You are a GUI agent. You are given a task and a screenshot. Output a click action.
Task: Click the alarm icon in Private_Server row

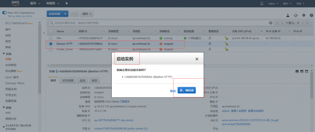point(226,49)
